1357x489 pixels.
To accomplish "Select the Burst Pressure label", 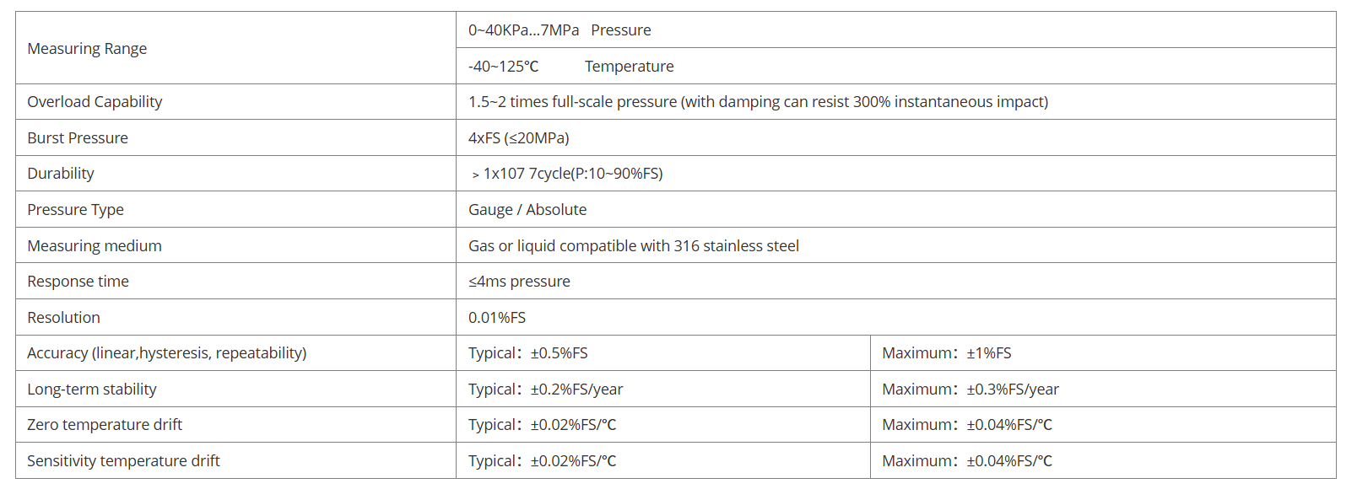I will (x=78, y=138).
